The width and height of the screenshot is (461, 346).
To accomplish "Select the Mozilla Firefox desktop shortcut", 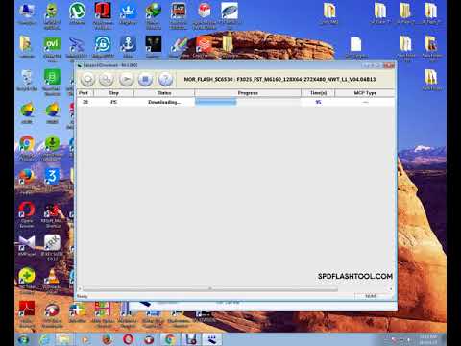I will click(x=27, y=181).
